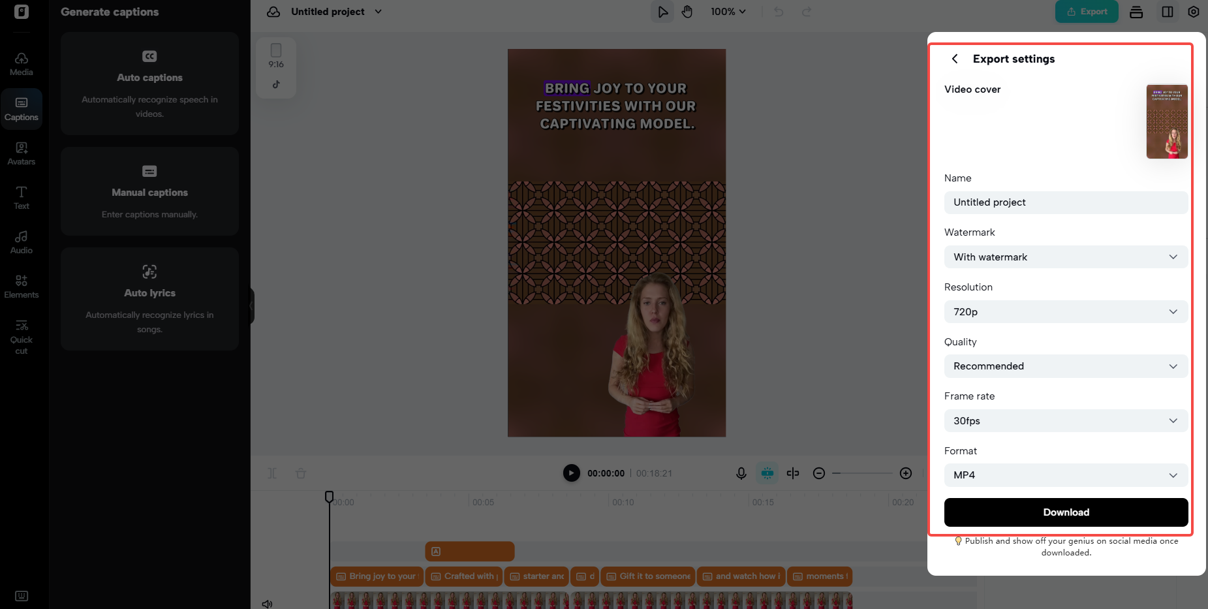Image resolution: width=1208 pixels, height=609 pixels.
Task: Open the voiceover microphone recorder
Action: click(741, 473)
